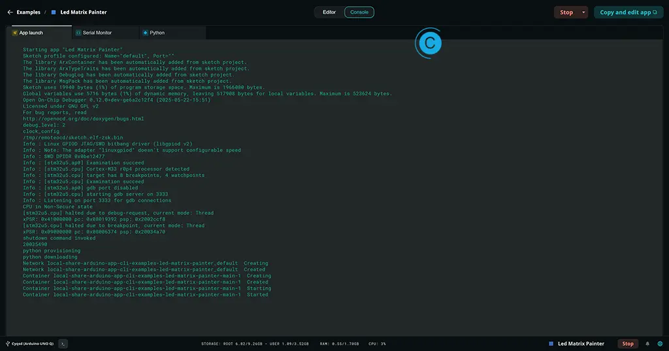This screenshot has height=351, width=669.
Task: Click the 'python provisioning' log line
Action: (52, 250)
